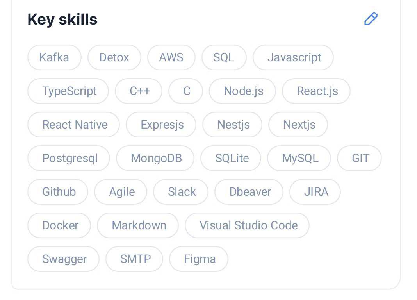Tap the Detox skill tag
Image resolution: width=417 pixels, height=300 pixels.
(114, 57)
